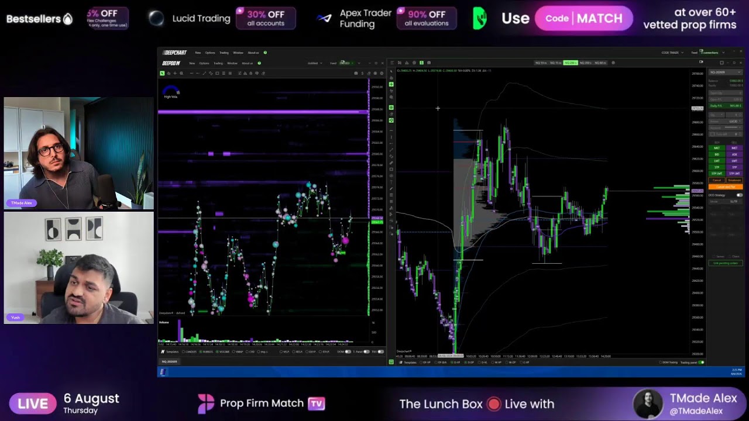Click the blue Windows taskbar app icon

(163, 372)
